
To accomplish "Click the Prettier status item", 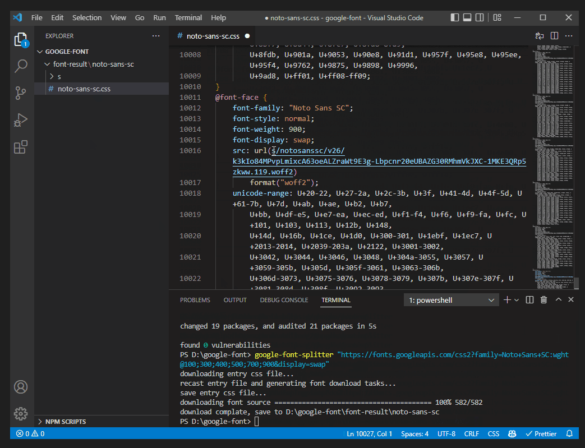I will (541, 433).
